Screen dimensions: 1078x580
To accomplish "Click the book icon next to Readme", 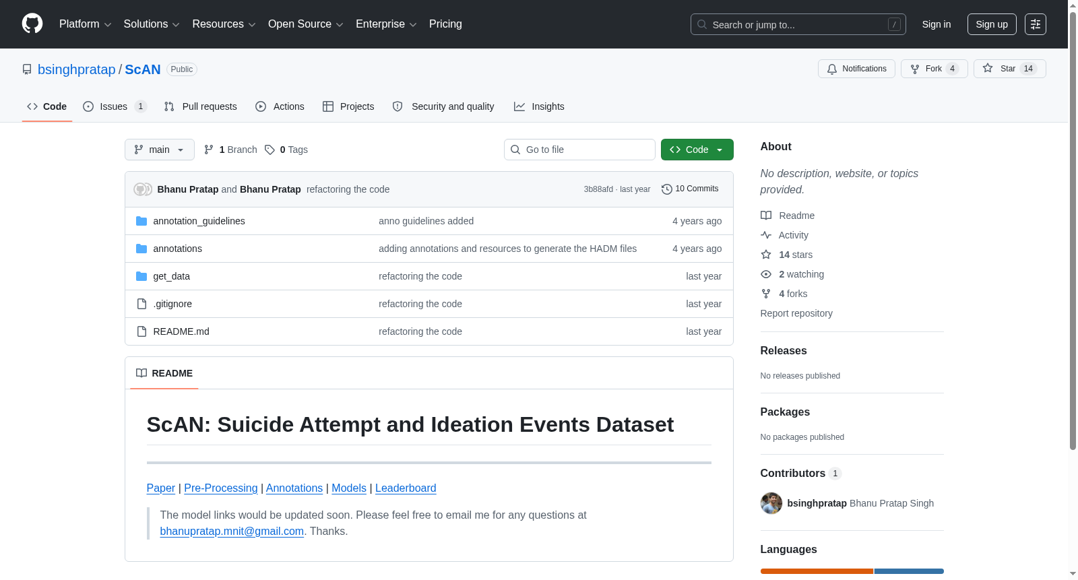I will [x=766, y=216].
